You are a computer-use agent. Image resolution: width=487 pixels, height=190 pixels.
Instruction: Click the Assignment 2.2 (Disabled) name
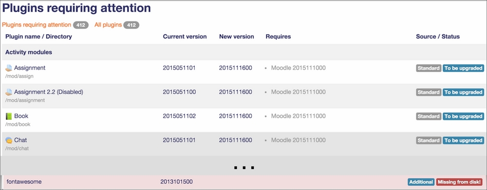[x=49, y=92]
